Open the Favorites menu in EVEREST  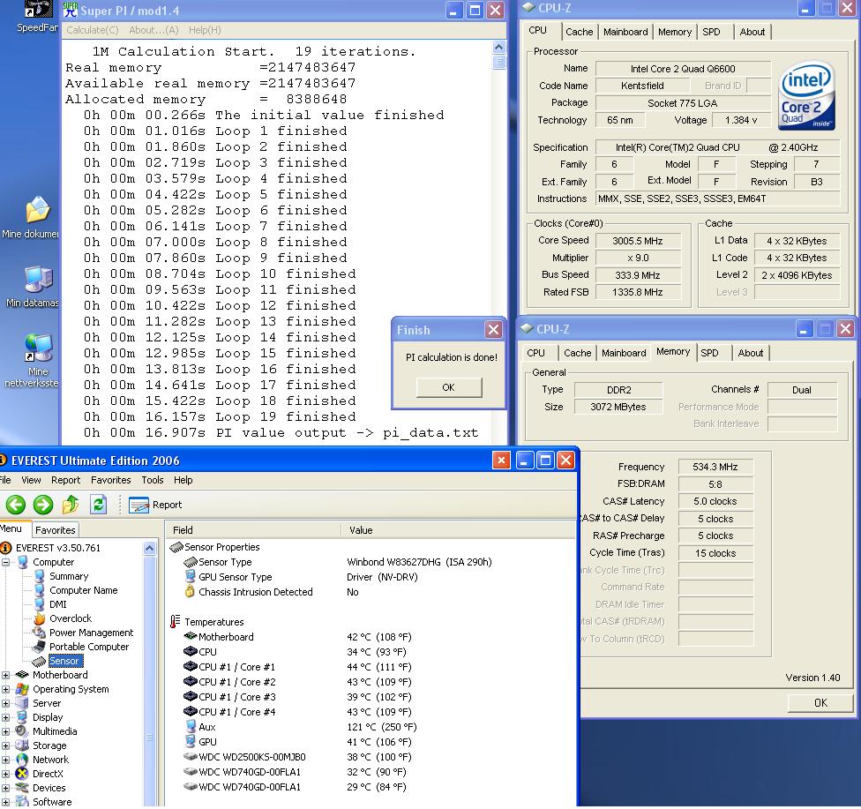point(110,480)
